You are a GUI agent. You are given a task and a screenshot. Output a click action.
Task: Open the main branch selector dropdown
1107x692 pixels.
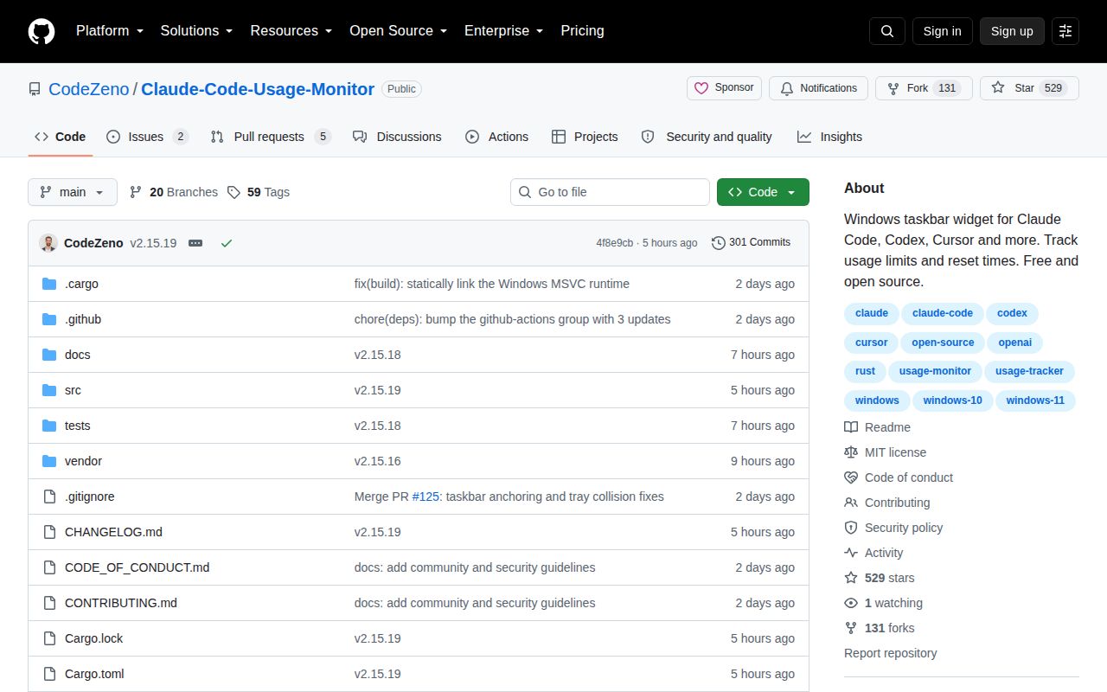[73, 192]
